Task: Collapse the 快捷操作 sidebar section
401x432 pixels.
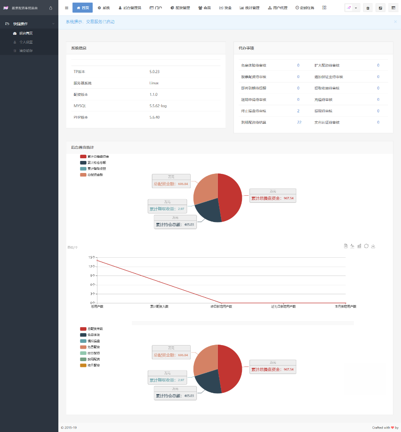Action: tap(53, 24)
